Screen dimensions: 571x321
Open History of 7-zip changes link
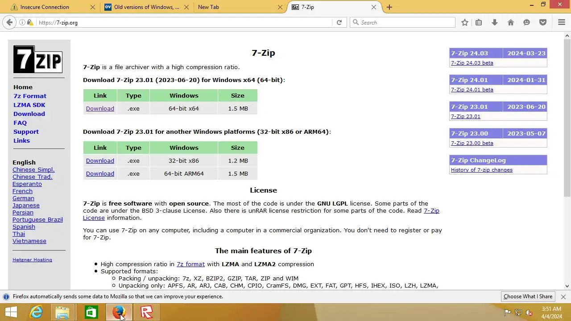482,170
